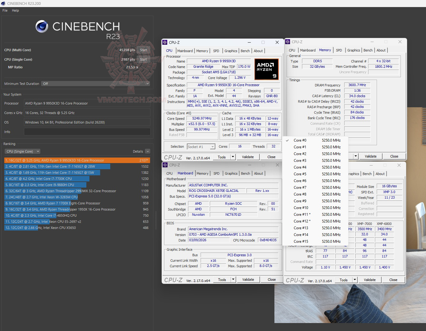Start the CPU (Single Core) test

pos(143,59)
